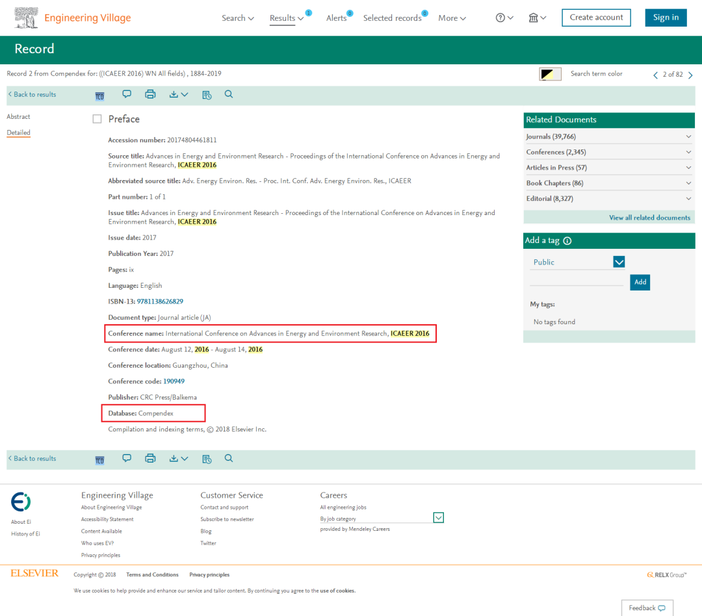Viewport: 702px width, 616px height.
Task: Click the bottom toolbar comment bubble icon
Action: coord(127,458)
